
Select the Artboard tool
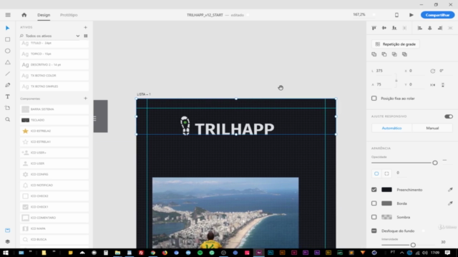[x=8, y=108]
